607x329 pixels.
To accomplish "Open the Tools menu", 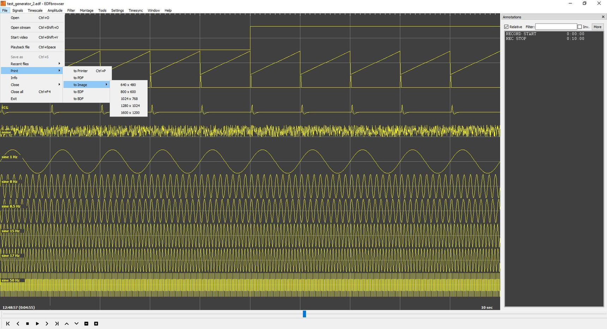I will pos(102,11).
